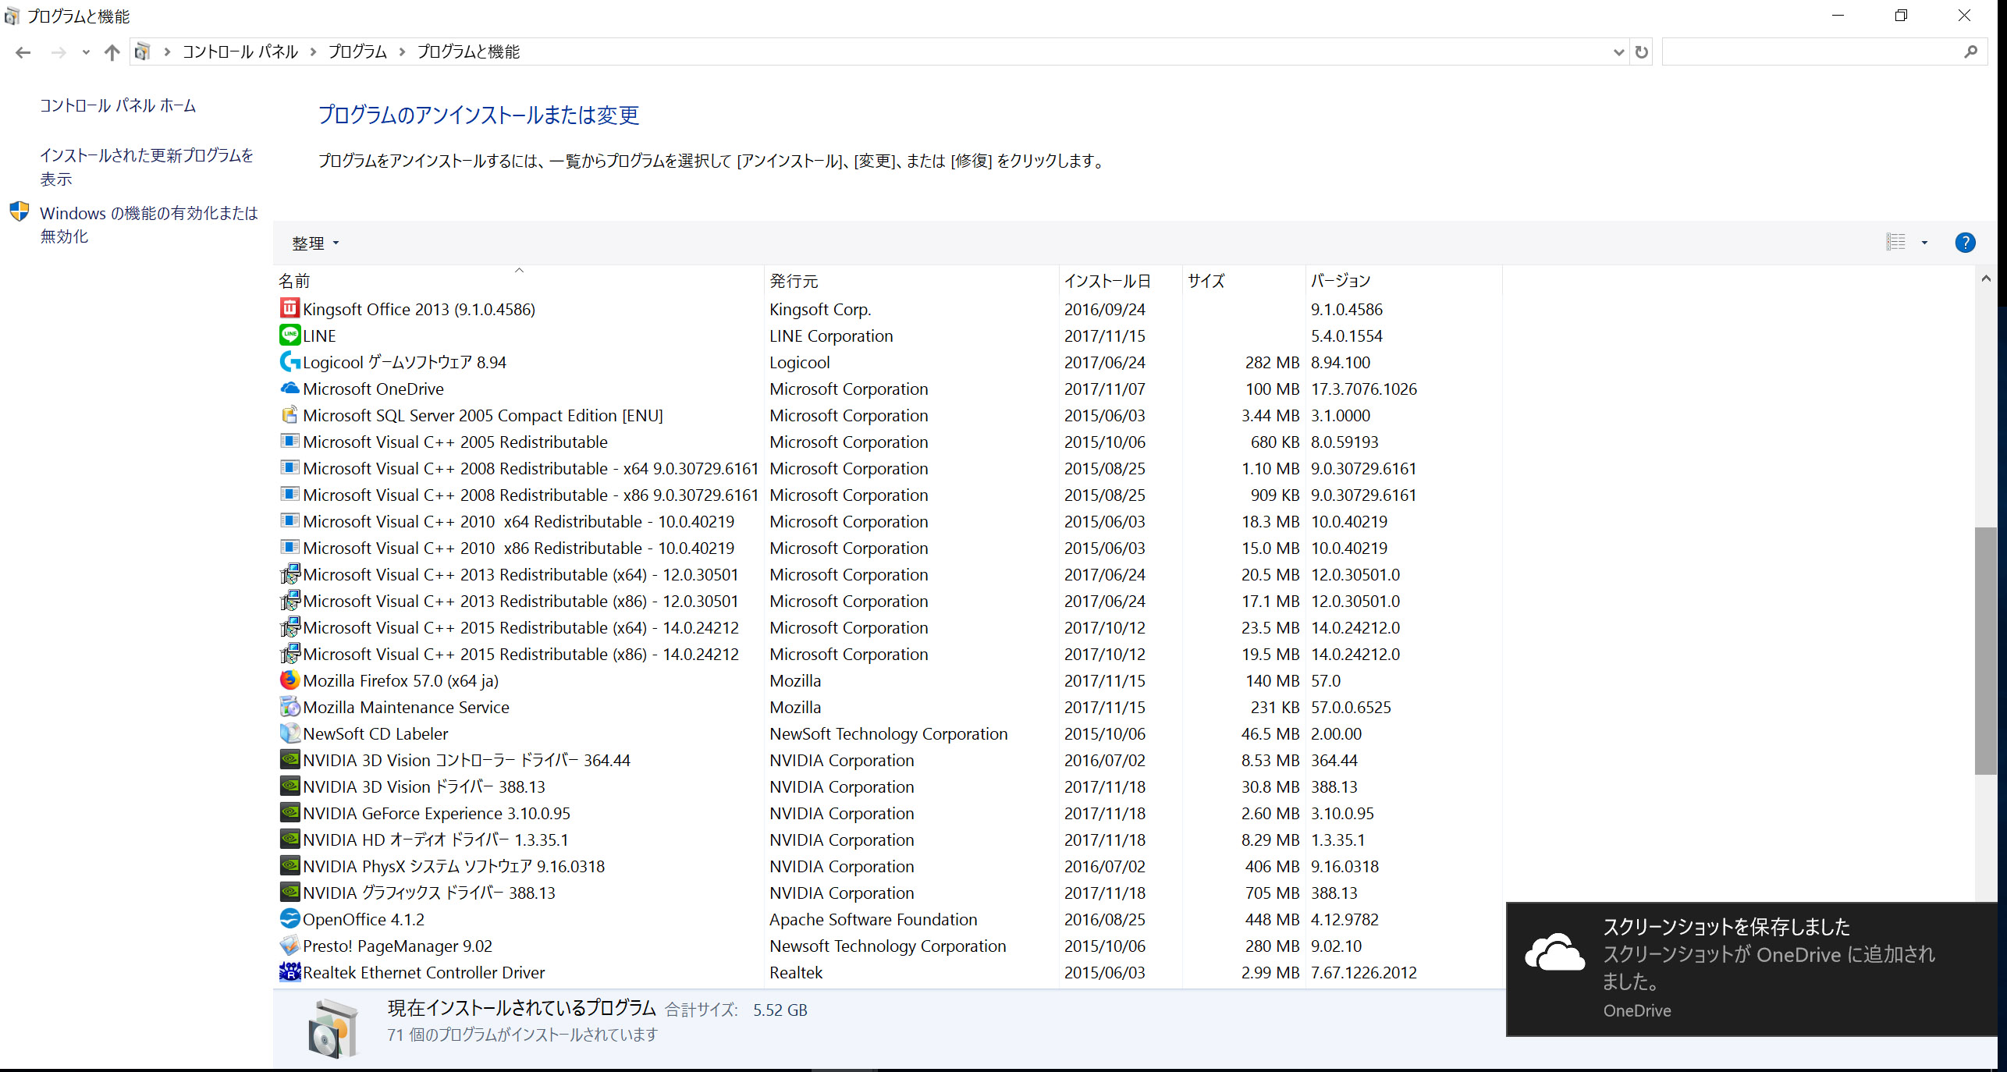Open コントロール パネル ホーム link
Viewport: 2007px width, 1072px height.
pyautogui.click(x=118, y=105)
